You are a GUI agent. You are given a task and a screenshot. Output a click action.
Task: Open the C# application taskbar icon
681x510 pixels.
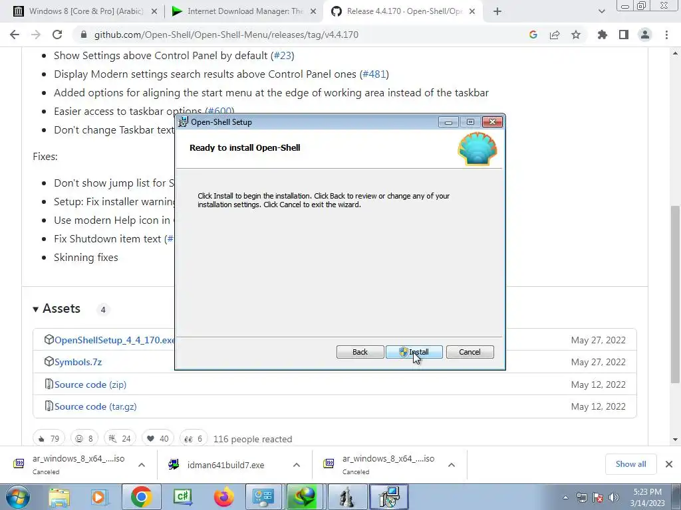click(182, 497)
